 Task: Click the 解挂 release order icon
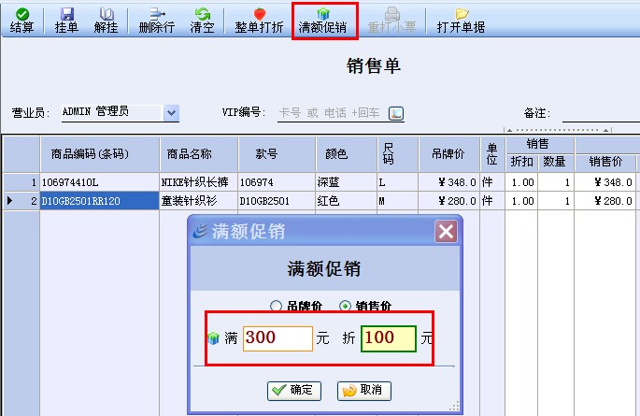[107, 21]
